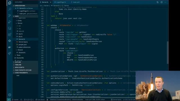Expand the Entity folder
This screenshot has width=180, height=101.
pos(19,20)
